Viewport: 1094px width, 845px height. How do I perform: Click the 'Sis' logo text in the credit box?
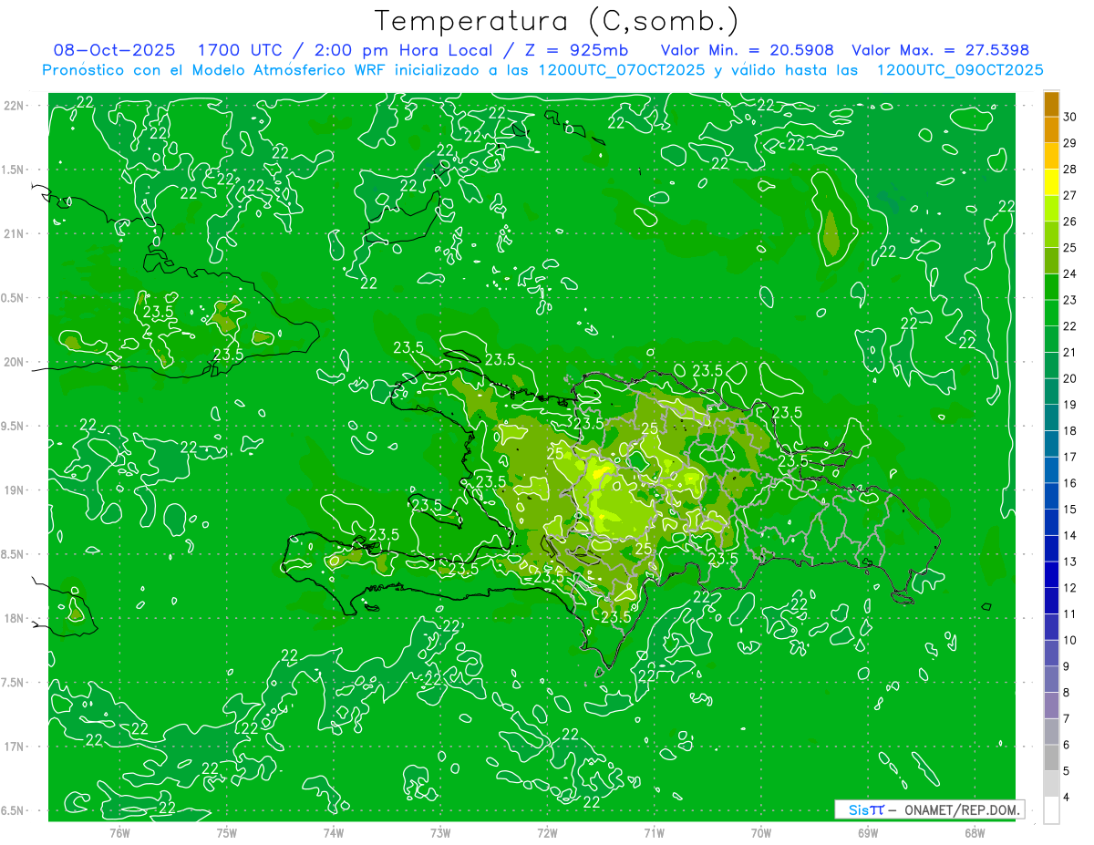point(859,809)
